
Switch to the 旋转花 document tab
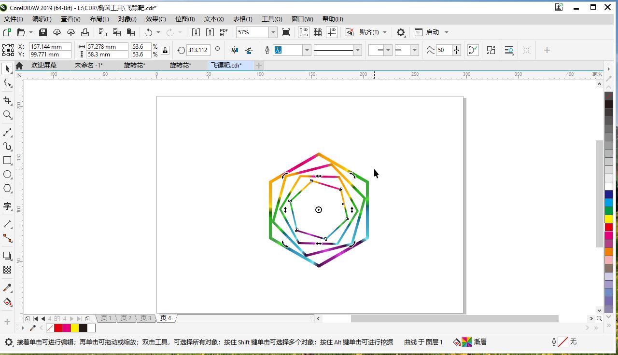point(134,65)
